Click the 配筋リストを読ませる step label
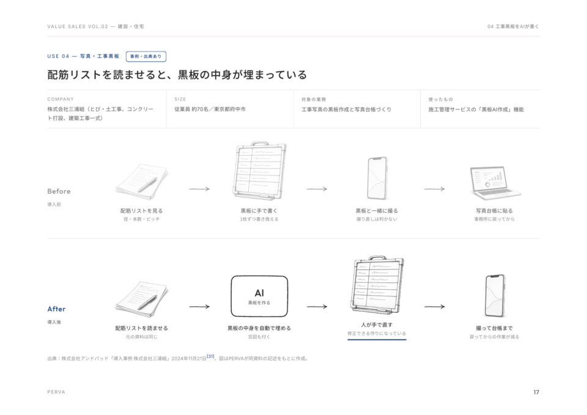 click(x=141, y=328)
